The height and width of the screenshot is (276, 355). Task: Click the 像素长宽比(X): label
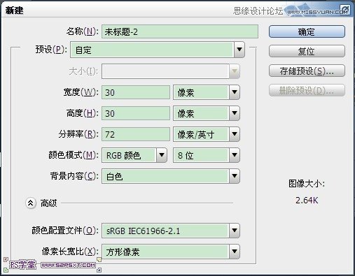70,252
